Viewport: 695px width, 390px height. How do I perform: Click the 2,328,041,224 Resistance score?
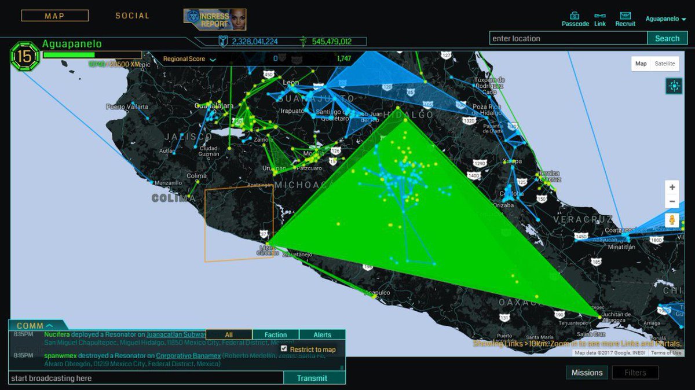(255, 42)
